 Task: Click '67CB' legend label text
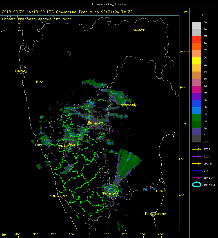pos(207,150)
